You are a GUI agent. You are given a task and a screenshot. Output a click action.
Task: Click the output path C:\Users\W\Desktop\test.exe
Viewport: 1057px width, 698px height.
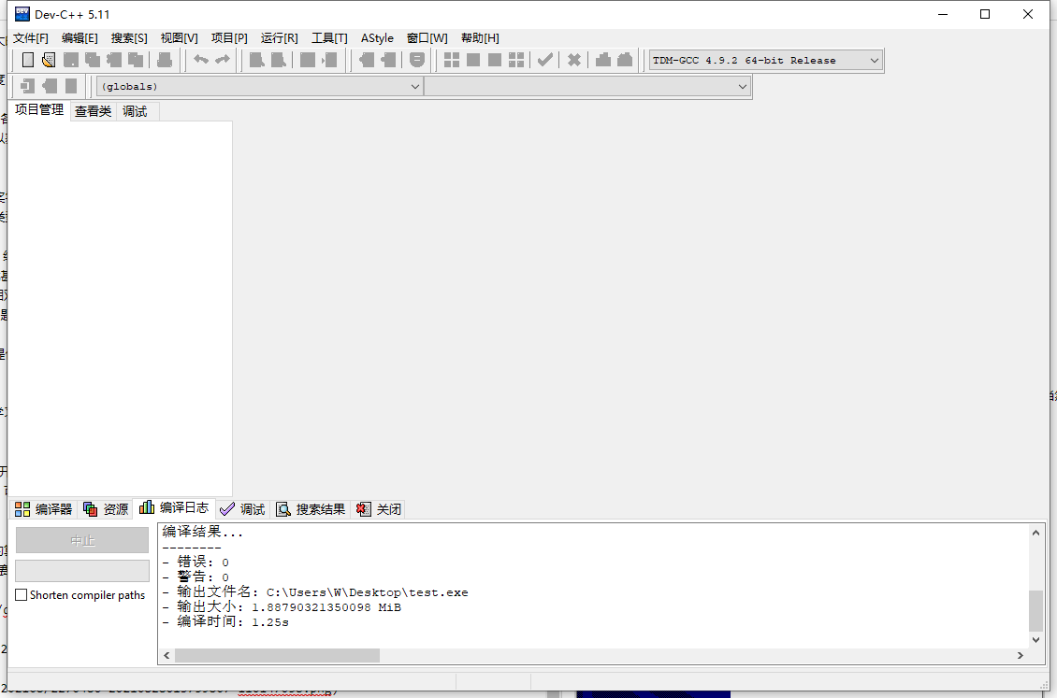[368, 593]
